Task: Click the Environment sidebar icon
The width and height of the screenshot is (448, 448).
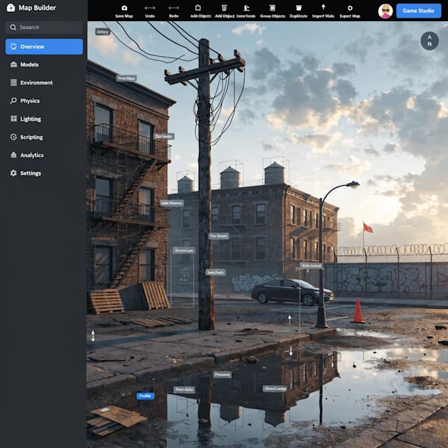Action: click(13, 82)
